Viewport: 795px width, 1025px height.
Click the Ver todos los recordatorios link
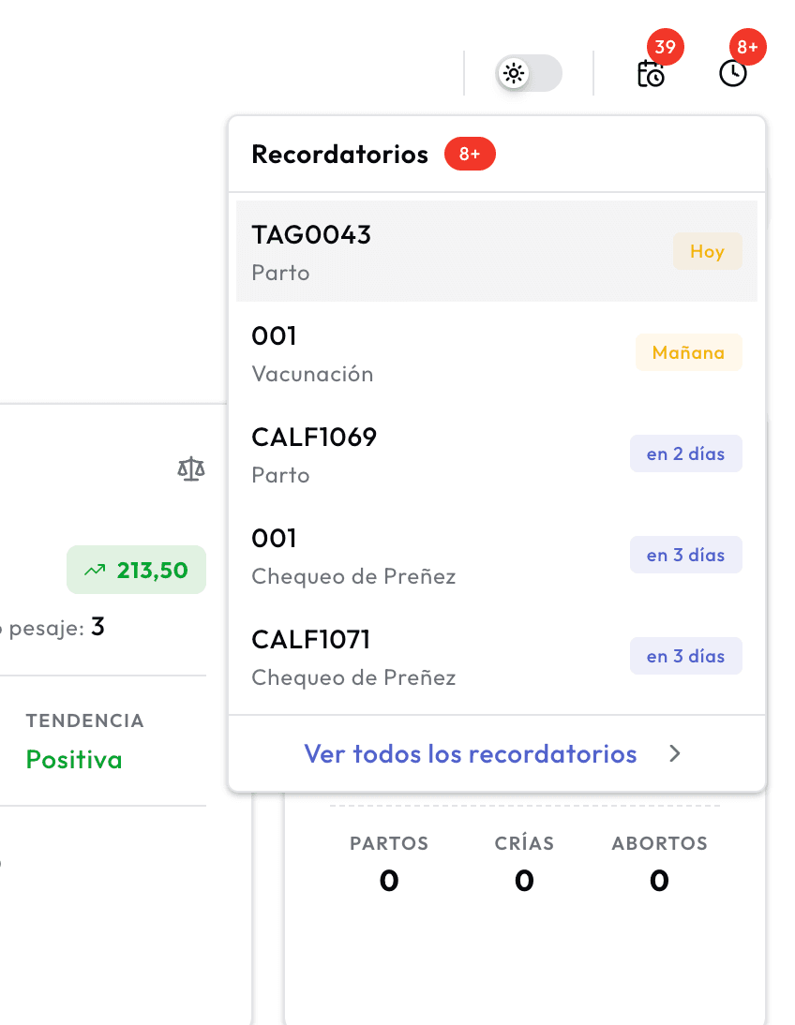(470, 753)
